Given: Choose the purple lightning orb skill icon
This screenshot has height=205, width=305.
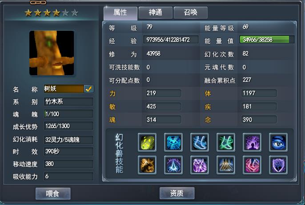Looking at the screenshot, I should click(x=200, y=165).
